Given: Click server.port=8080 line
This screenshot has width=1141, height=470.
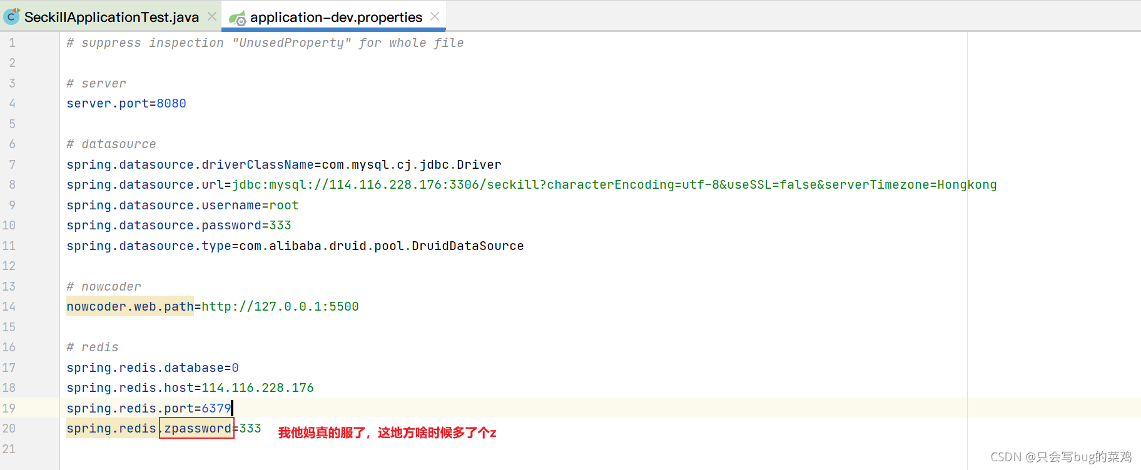Looking at the screenshot, I should 126,103.
